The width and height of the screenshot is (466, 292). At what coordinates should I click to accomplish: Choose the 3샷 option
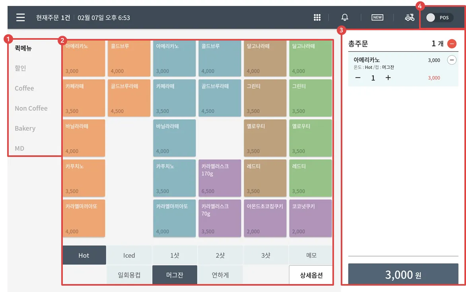(266, 255)
